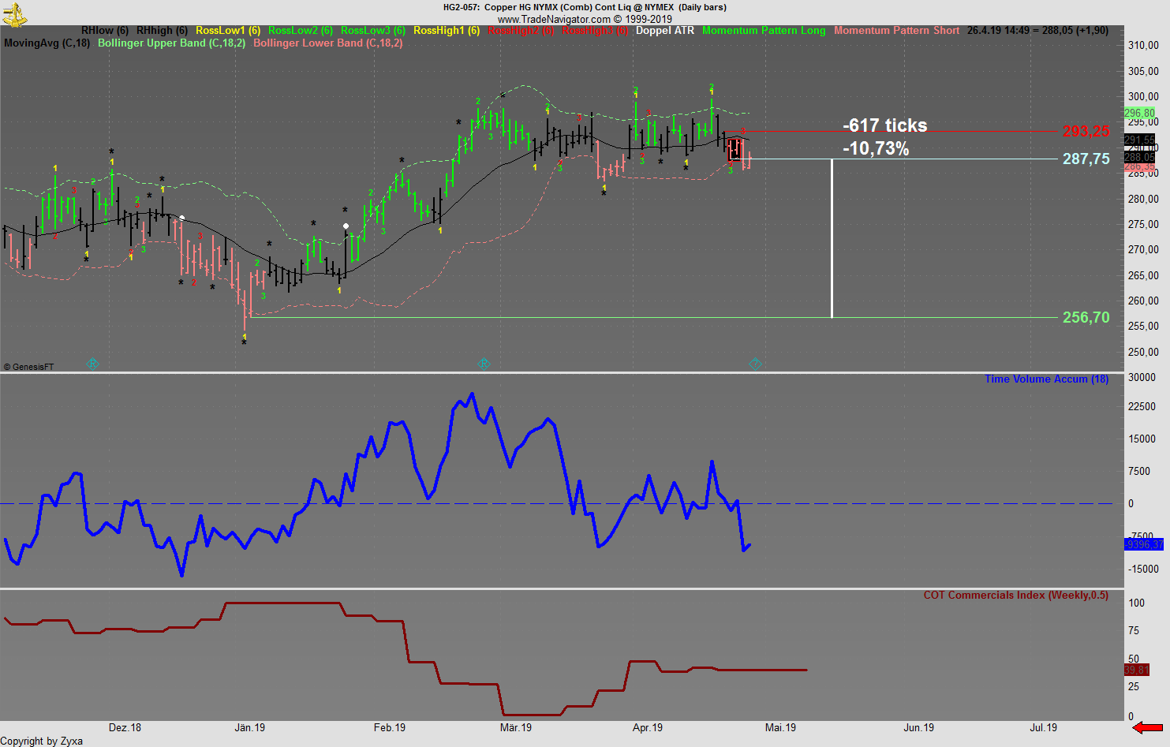This screenshot has height=747, width=1170.
Task: Click the Dez.18 date axis label
Action: [x=125, y=727]
